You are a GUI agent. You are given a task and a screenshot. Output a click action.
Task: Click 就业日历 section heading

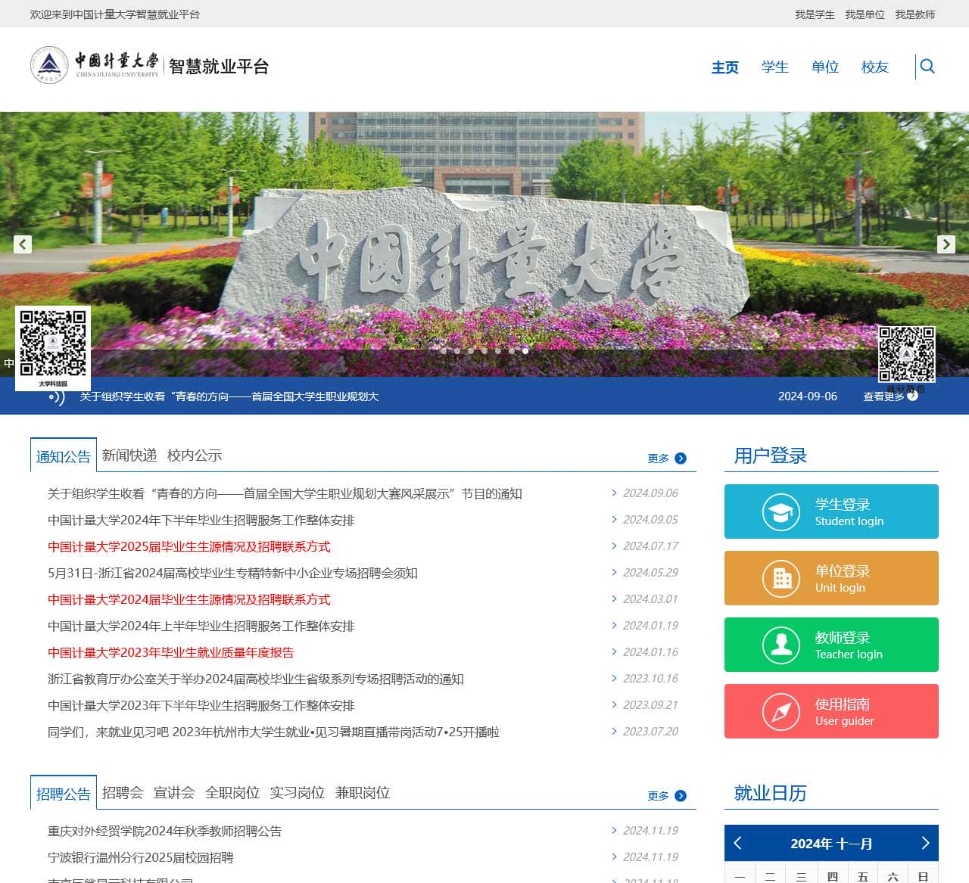(771, 793)
